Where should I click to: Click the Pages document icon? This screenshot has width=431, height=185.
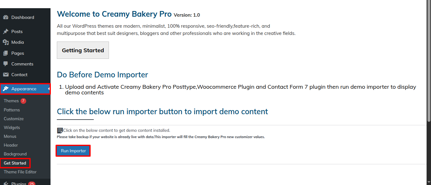coord(6,53)
